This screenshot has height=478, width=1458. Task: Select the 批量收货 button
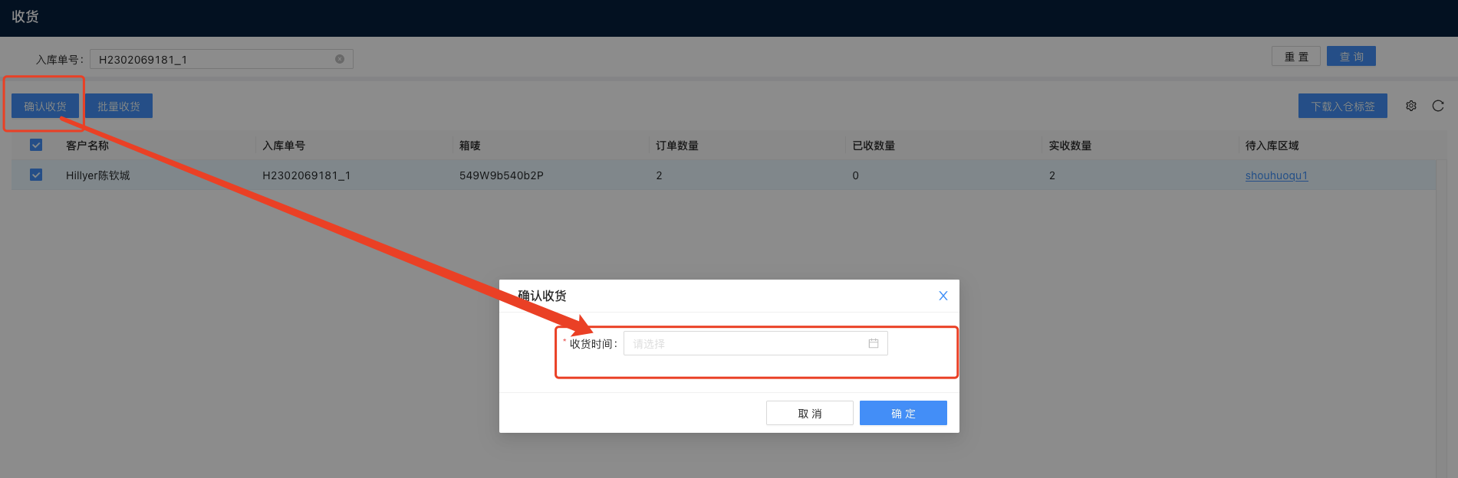[x=119, y=106]
